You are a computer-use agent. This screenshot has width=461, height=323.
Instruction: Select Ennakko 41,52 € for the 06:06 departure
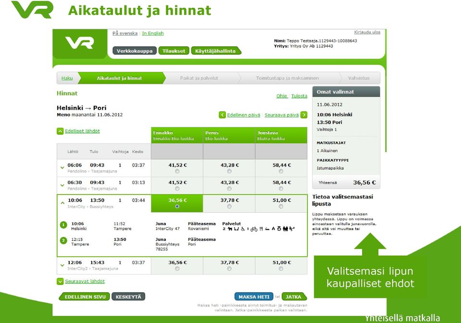click(177, 171)
